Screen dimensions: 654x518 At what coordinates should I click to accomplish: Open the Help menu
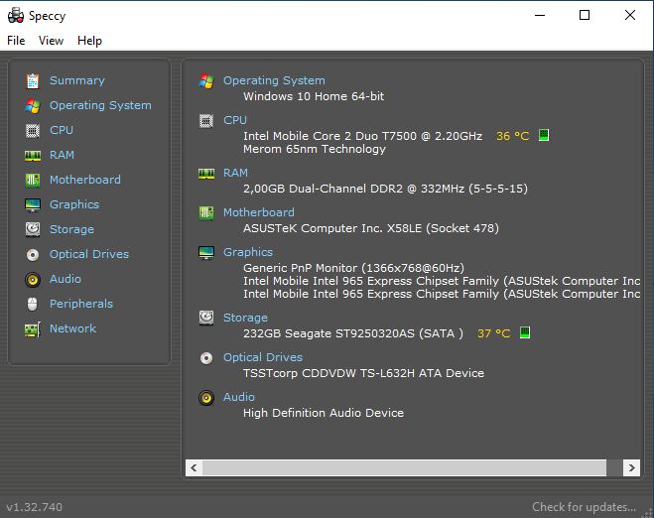[x=89, y=41]
